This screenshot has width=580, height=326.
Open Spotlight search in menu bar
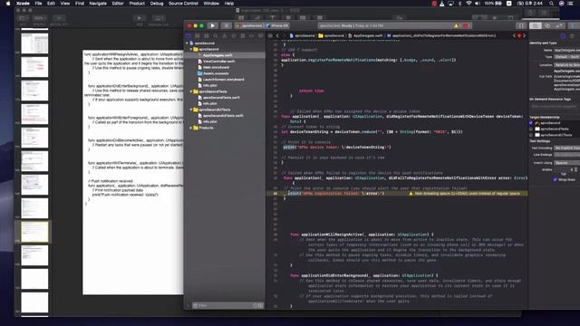click(552, 4)
